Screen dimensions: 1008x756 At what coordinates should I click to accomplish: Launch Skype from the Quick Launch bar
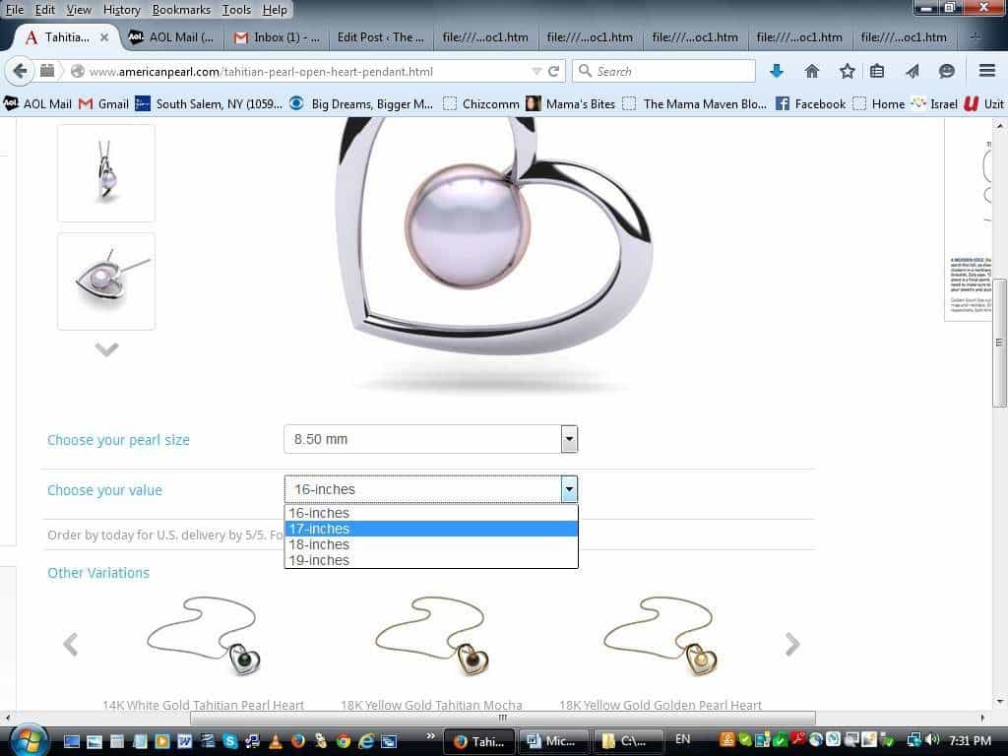[230, 741]
